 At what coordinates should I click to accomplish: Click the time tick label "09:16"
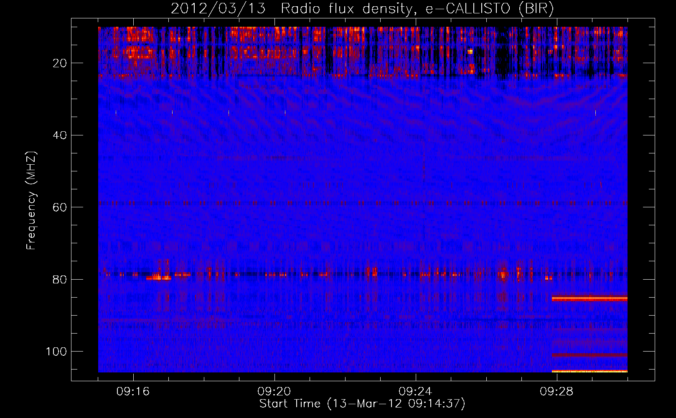[133, 392]
